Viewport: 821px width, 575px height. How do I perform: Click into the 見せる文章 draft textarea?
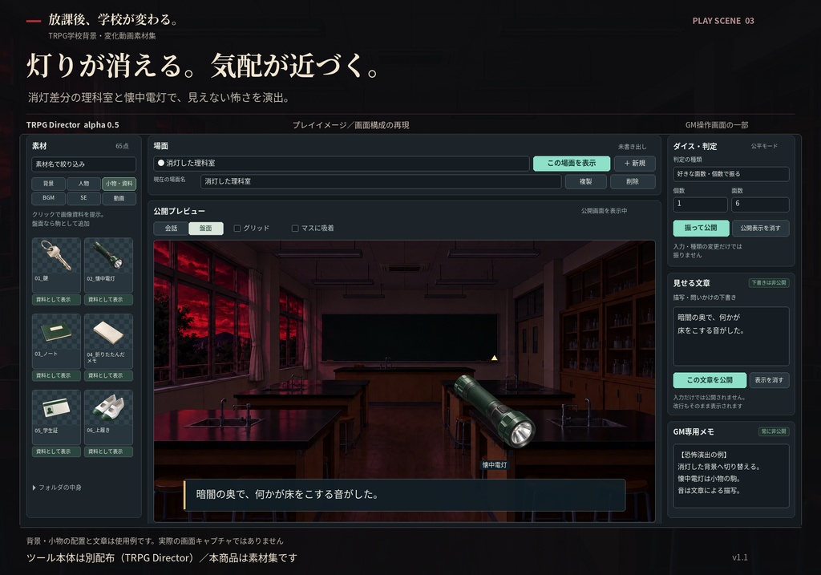730,336
